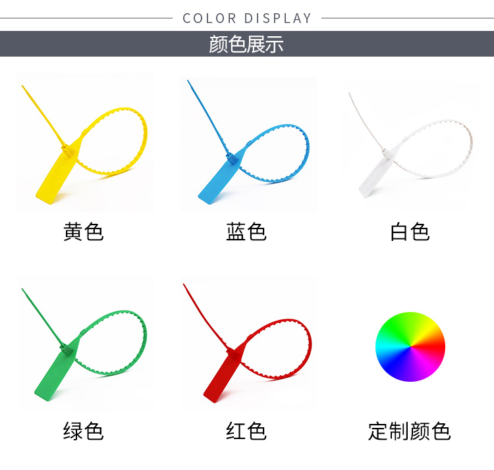
Task: Click the 黄色 label
Action: [x=84, y=232]
